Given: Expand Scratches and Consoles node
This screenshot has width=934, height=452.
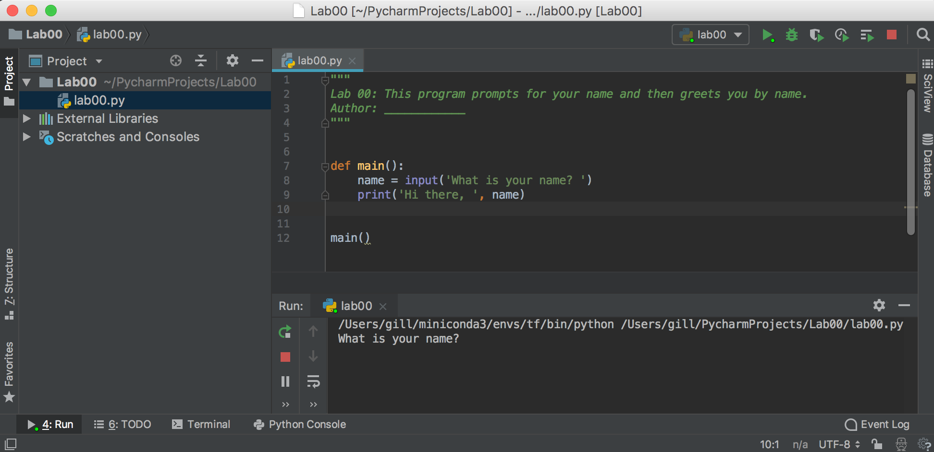Looking at the screenshot, I should (x=27, y=137).
